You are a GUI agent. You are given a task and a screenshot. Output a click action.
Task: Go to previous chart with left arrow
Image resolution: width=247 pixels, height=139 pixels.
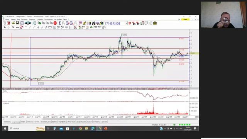26,23
